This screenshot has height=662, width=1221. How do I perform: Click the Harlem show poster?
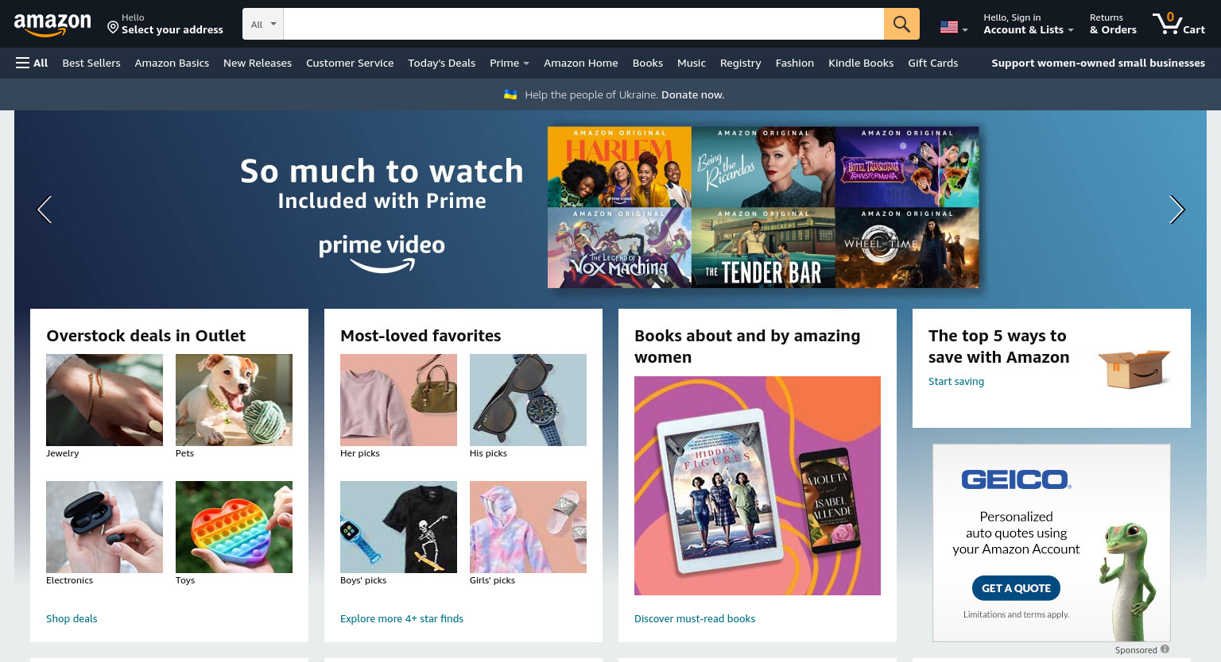[619, 167]
